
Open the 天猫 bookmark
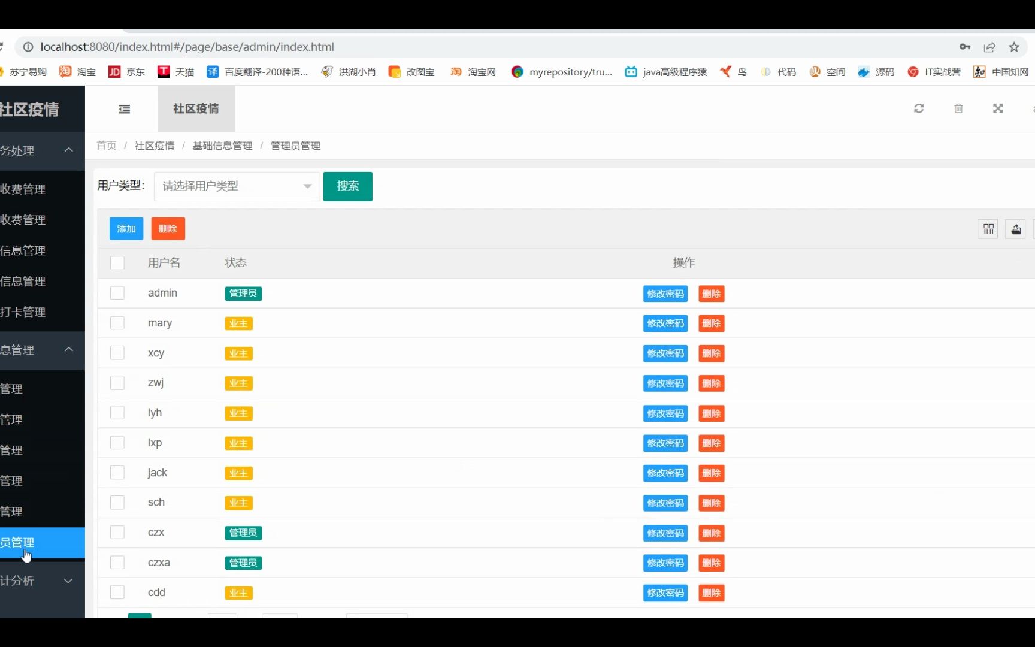point(175,72)
